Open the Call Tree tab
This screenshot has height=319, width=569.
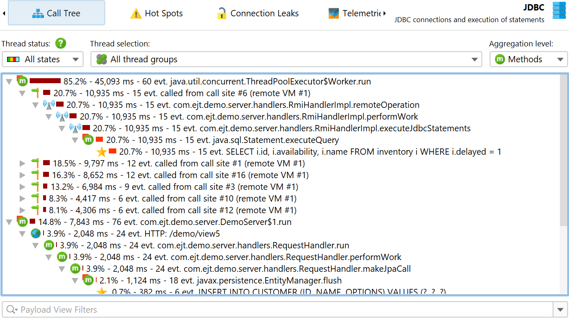[56, 13]
